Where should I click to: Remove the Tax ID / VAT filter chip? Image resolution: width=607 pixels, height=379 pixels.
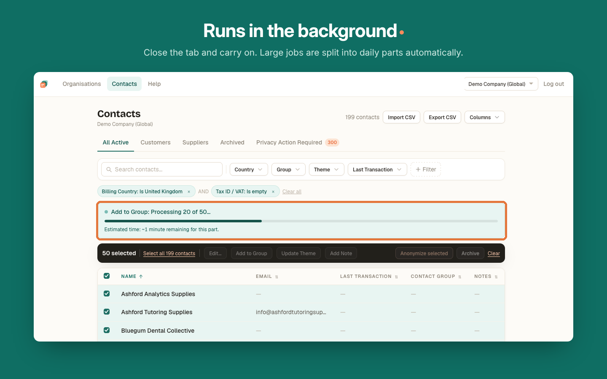pyautogui.click(x=273, y=192)
